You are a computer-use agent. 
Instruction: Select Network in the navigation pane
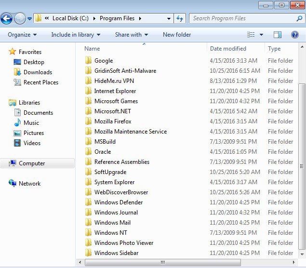pos(30,184)
